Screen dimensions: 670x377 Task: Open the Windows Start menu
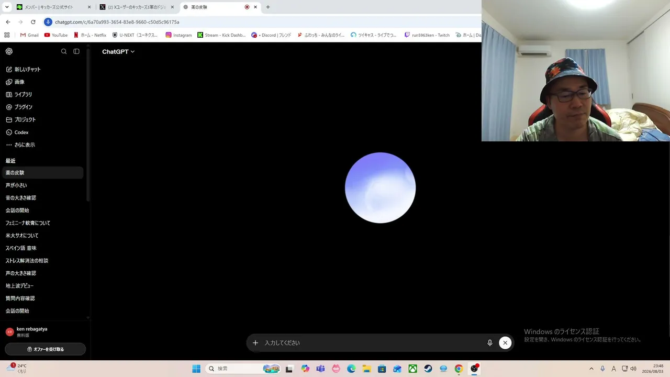click(x=196, y=369)
